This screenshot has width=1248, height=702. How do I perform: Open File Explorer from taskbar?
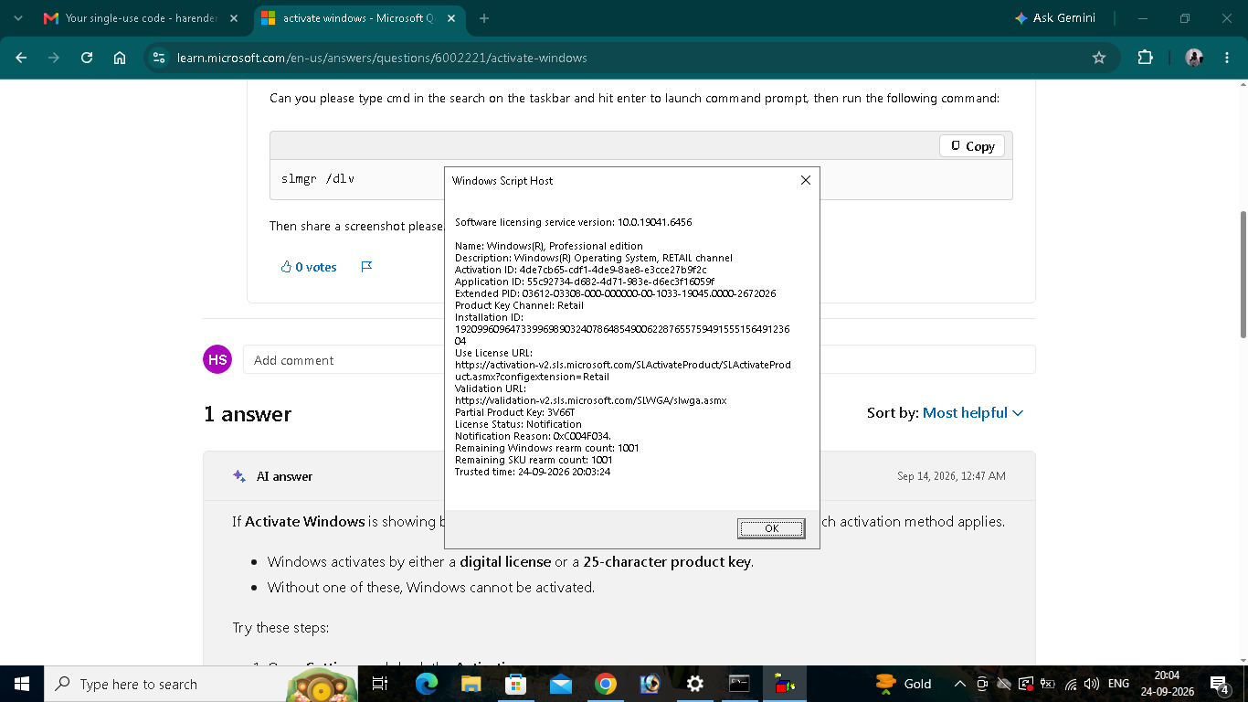471,684
